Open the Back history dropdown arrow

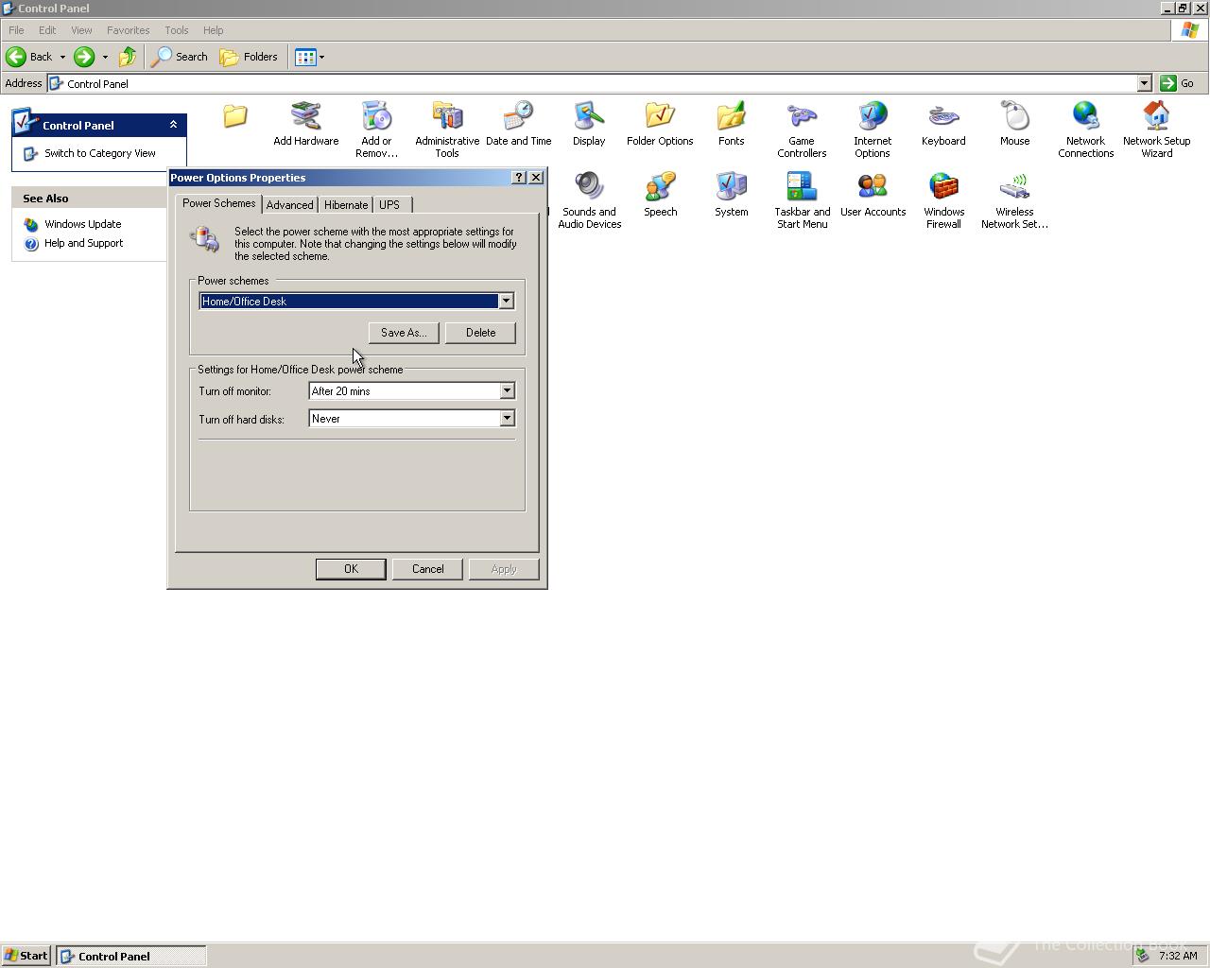pos(62,57)
